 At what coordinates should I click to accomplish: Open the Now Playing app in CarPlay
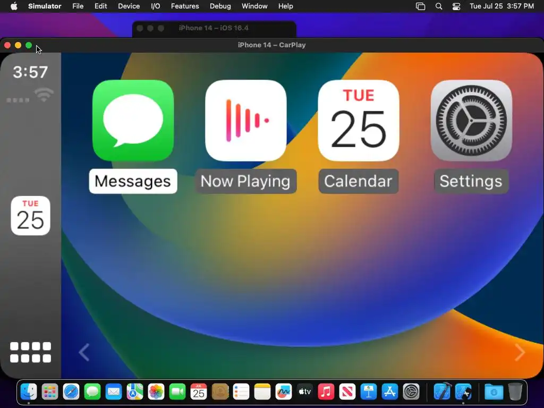[x=245, y=121]
